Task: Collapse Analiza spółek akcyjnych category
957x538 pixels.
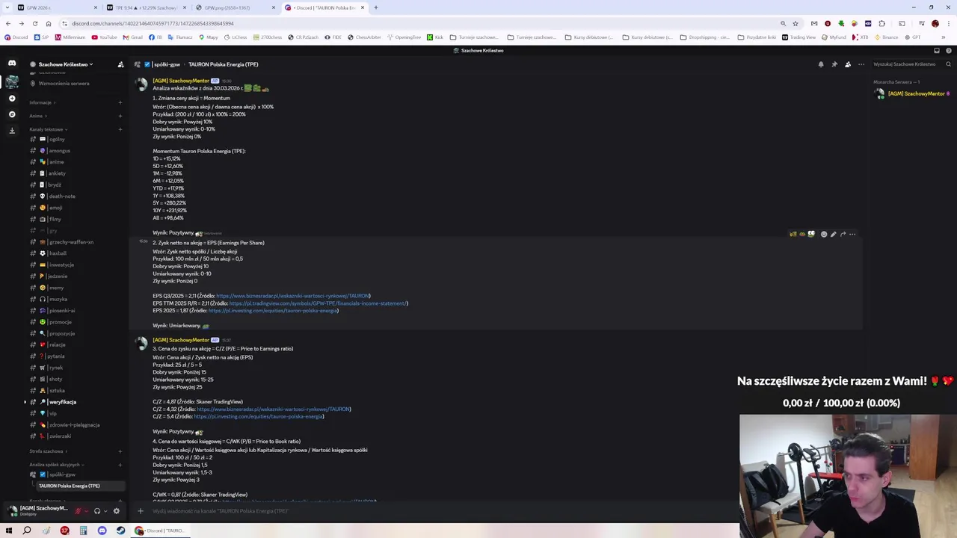Action: point(56,465)
